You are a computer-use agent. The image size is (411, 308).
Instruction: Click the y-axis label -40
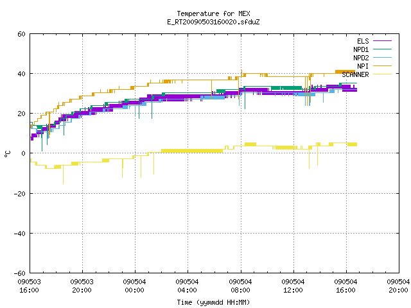pyautogui.click(x=19, y=234)
